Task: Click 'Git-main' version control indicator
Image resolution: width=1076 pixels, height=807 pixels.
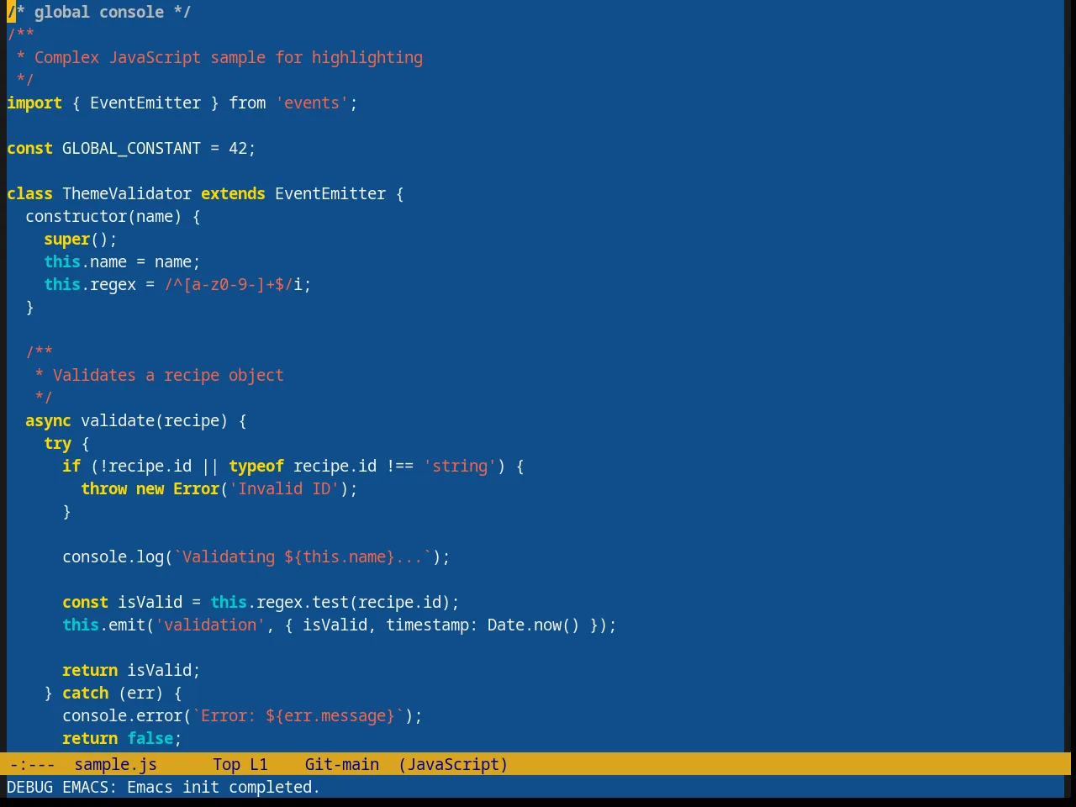Action: pos(342,764)
